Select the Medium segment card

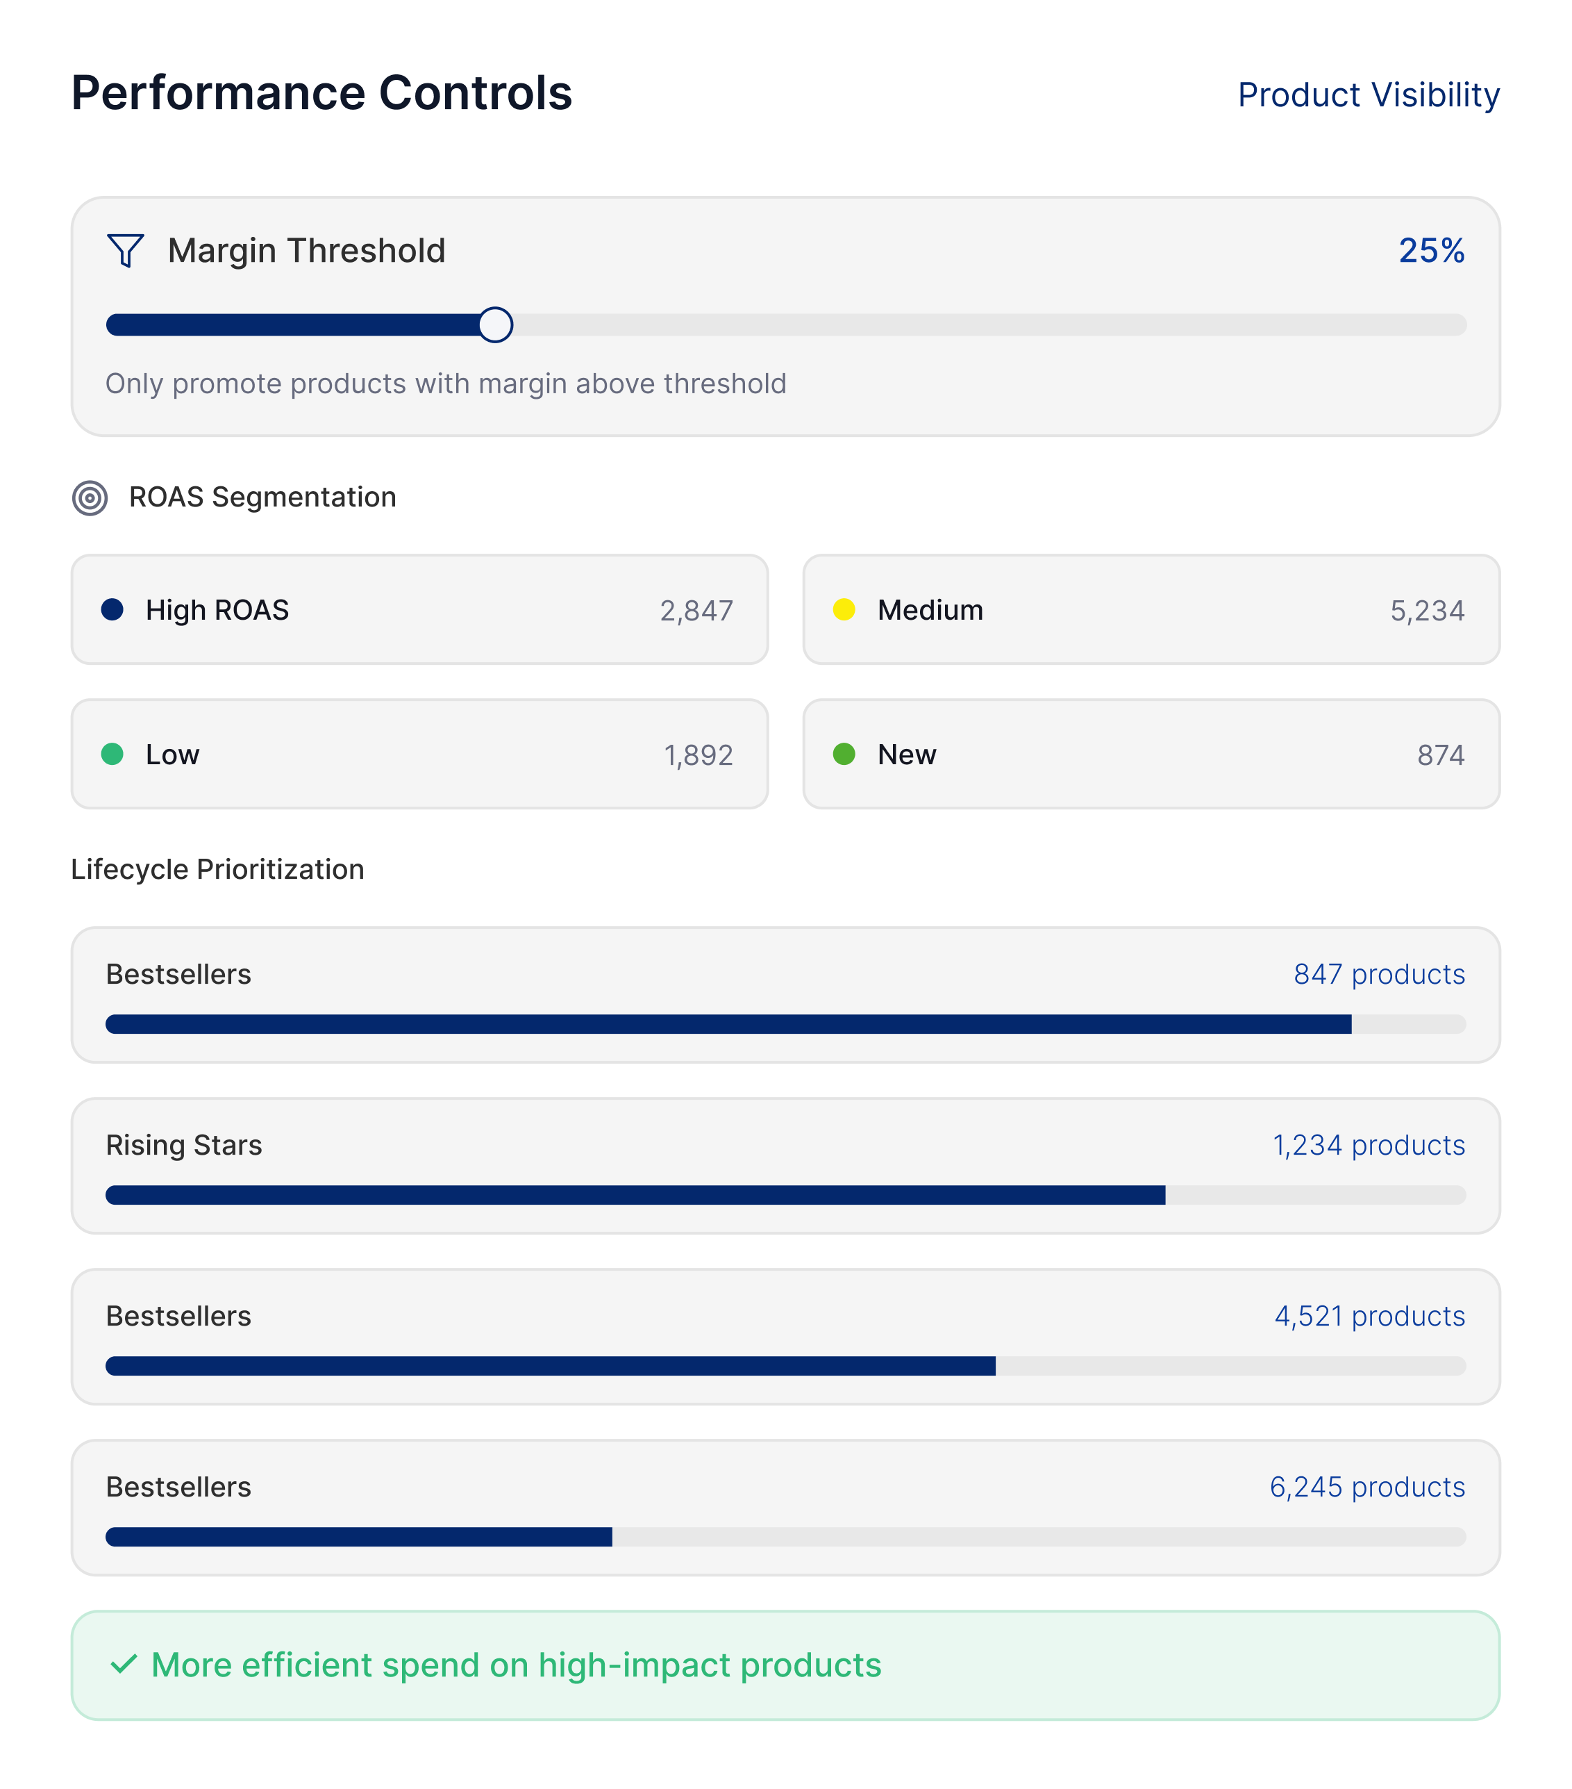[x=1151, y=609]
